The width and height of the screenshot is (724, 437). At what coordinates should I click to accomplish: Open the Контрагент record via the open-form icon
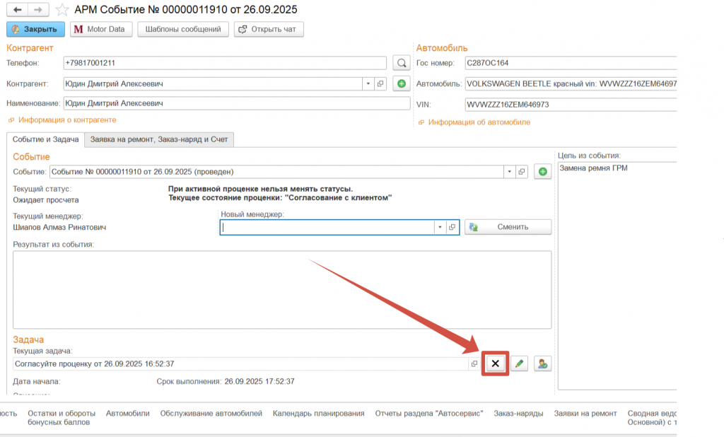coord(380,83)
